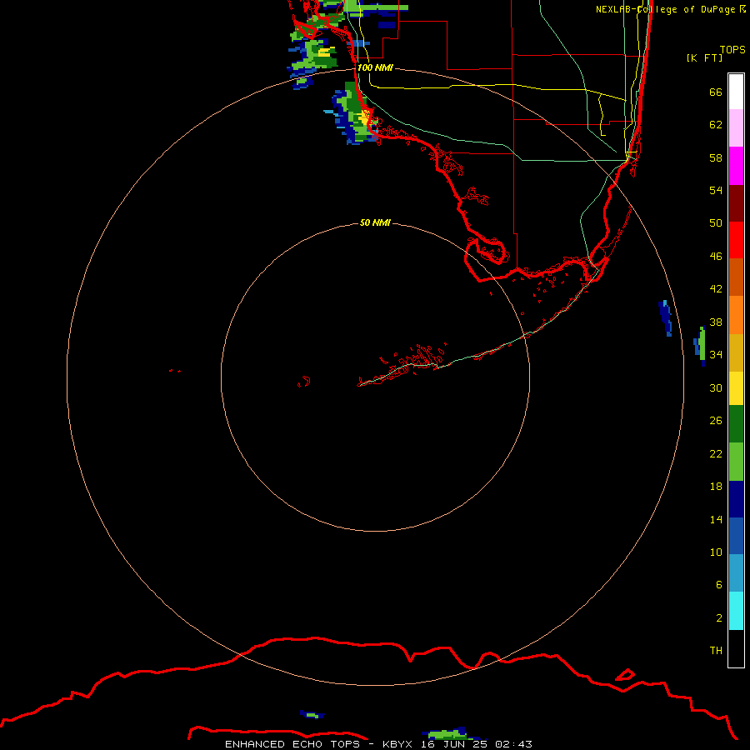Select the dark green legend color block
The width and height of the screenshot is (750, 750).
[736, 424]
